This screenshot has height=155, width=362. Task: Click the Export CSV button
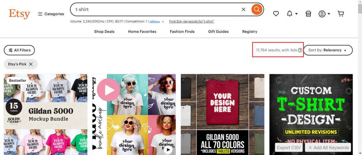289,147
